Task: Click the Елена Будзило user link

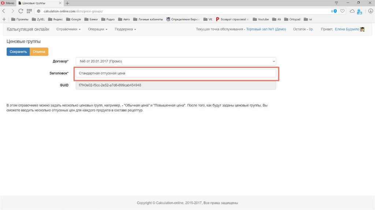Action: coord(347,29)
